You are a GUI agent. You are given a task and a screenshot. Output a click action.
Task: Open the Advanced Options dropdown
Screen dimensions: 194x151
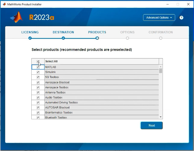coord(159,17)
